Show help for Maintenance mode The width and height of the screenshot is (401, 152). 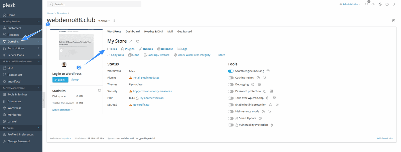pos(263,111)
